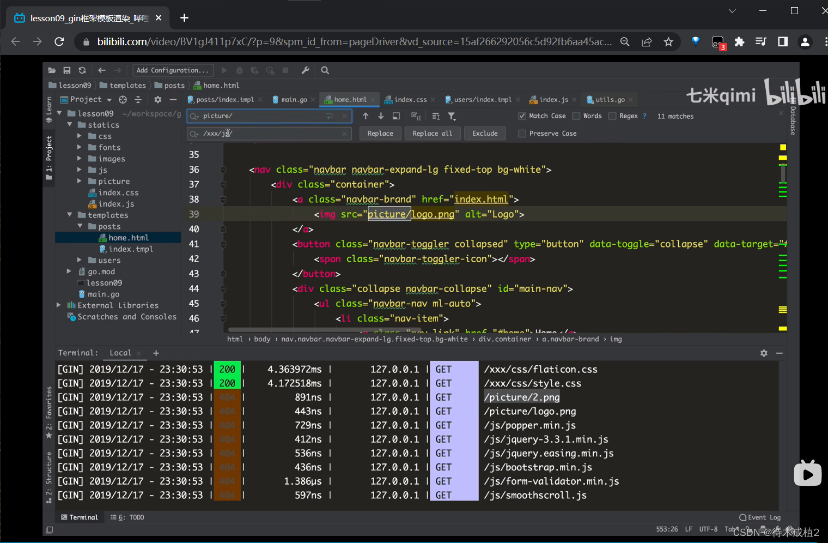Screen dimensions: 828x543
Task: Uncheck the Match Case checkbox
Action: [x=522, y=116]
